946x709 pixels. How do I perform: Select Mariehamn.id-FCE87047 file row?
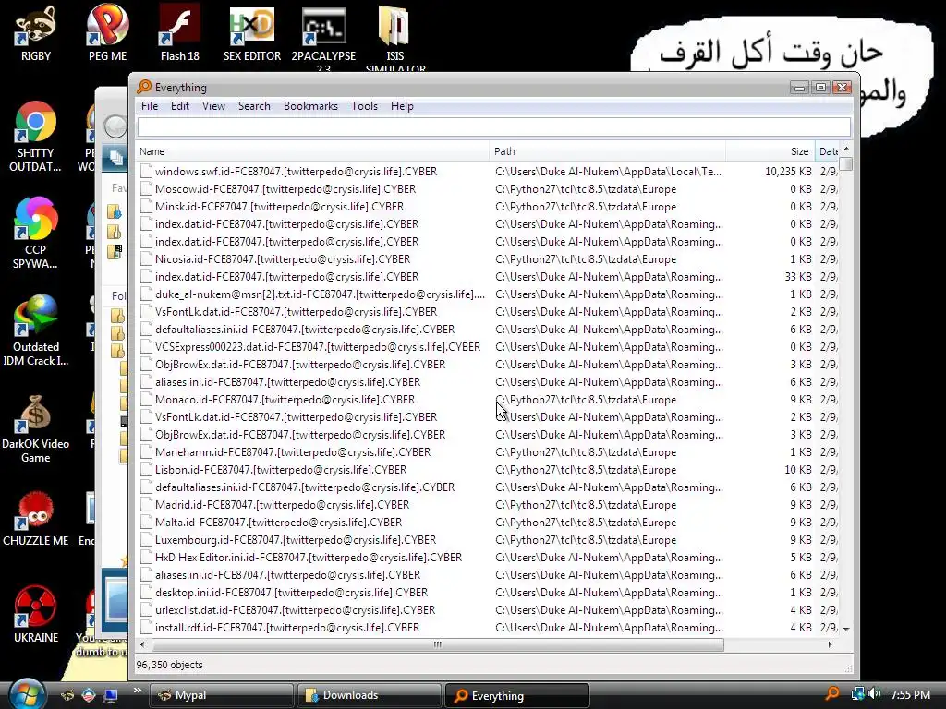488,452
